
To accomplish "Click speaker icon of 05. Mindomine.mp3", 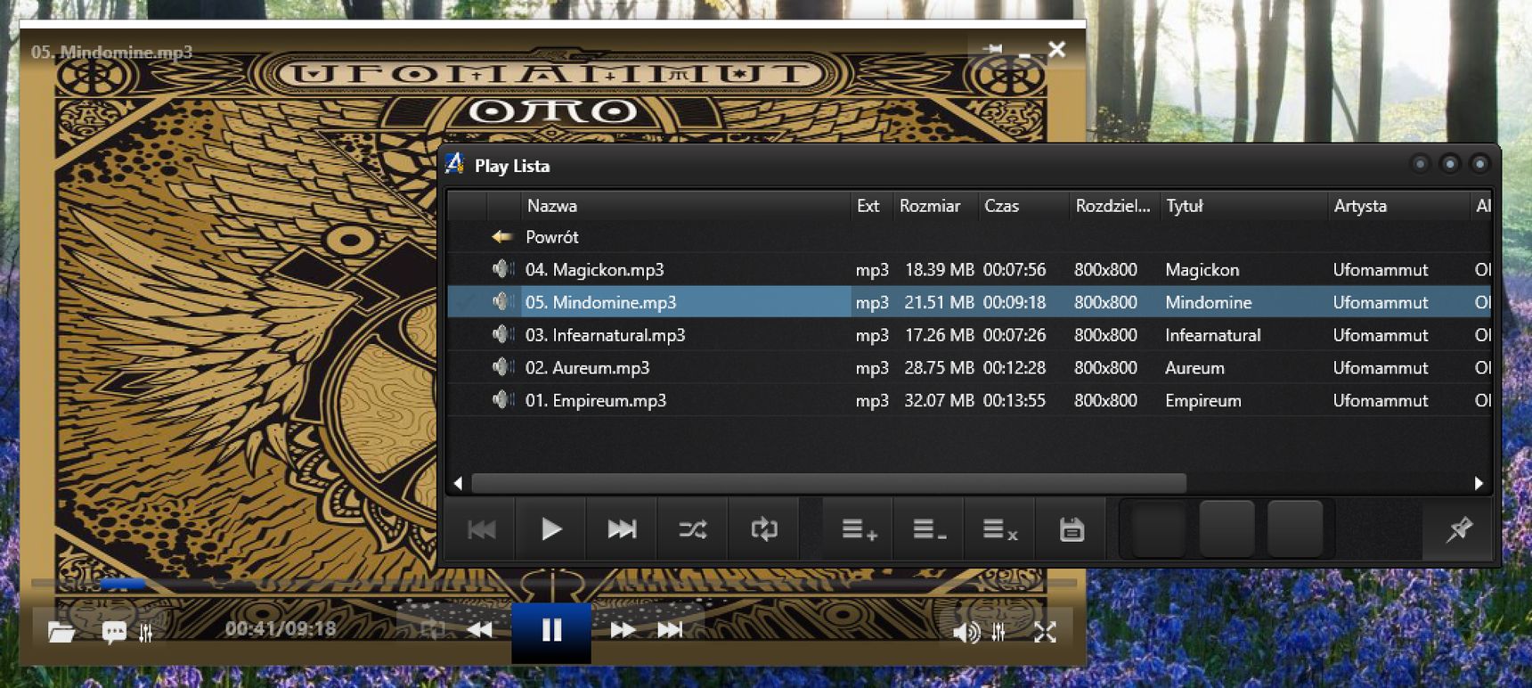I will [503, 301].
